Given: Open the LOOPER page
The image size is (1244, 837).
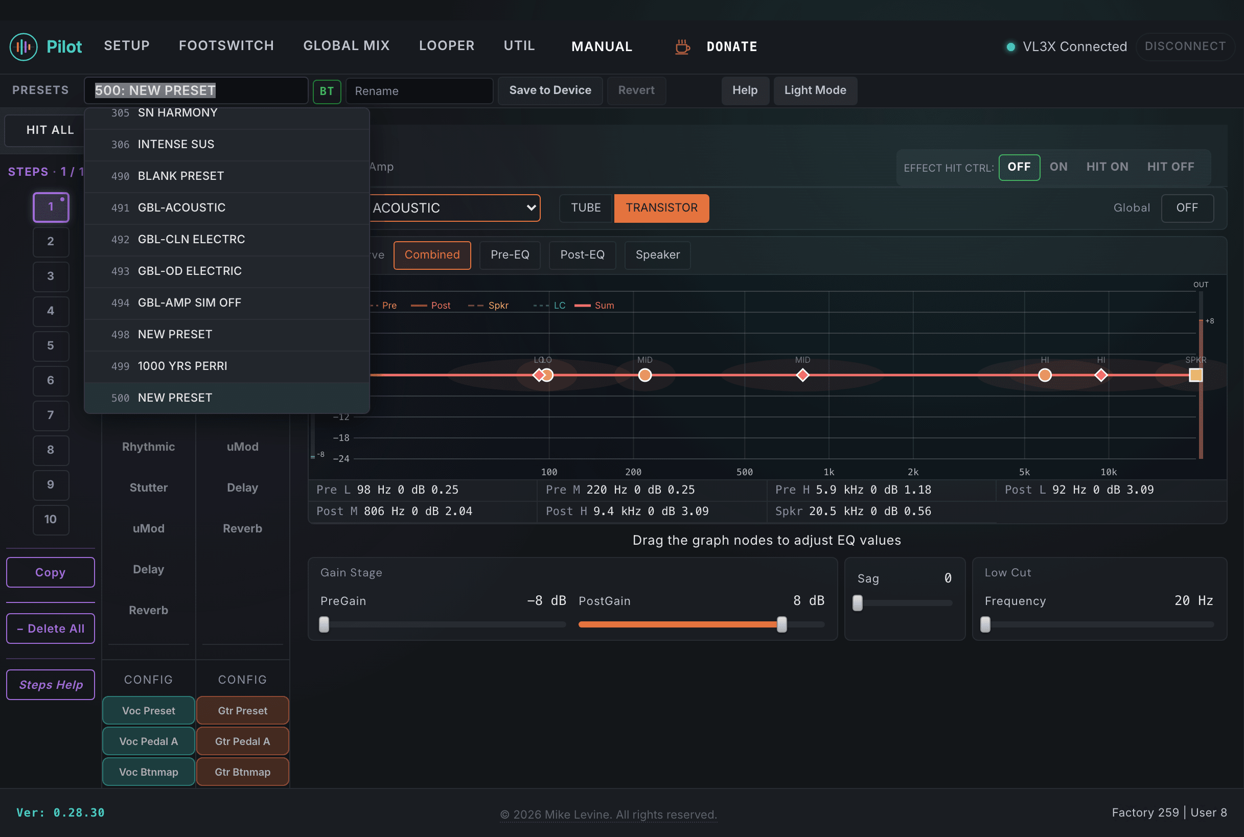Looking at the screenshot, I should click(446, 46).
